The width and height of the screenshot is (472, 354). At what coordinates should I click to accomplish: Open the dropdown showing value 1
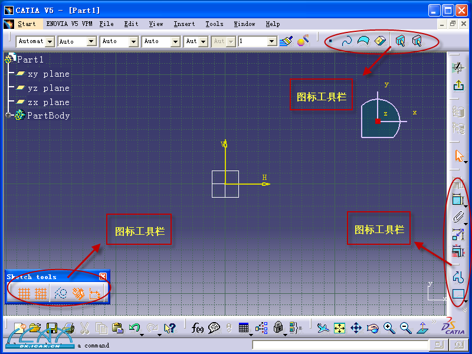pos(271,41)
